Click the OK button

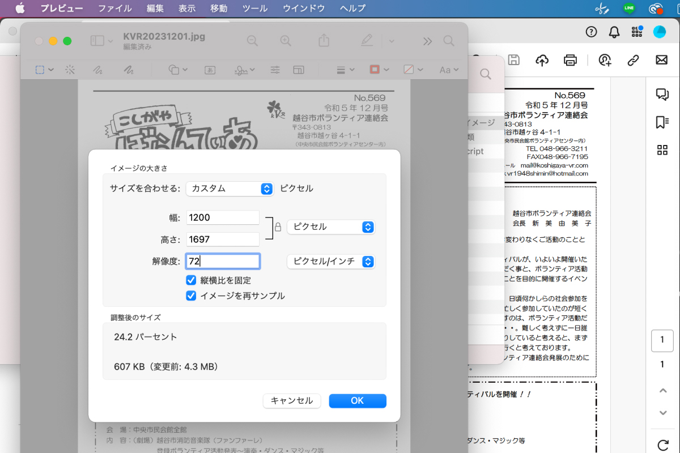(x=358, y=401)
